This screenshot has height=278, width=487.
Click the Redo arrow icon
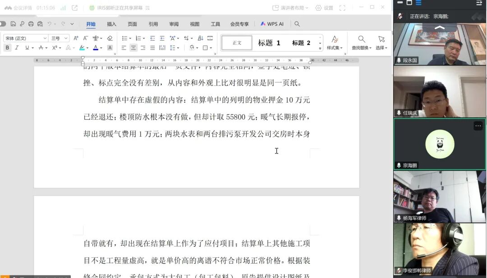(63, 24)
